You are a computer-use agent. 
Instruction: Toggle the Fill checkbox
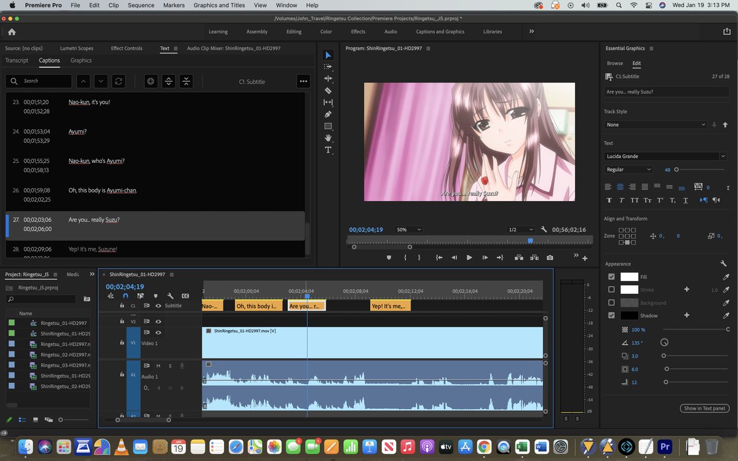click(611, 277)
